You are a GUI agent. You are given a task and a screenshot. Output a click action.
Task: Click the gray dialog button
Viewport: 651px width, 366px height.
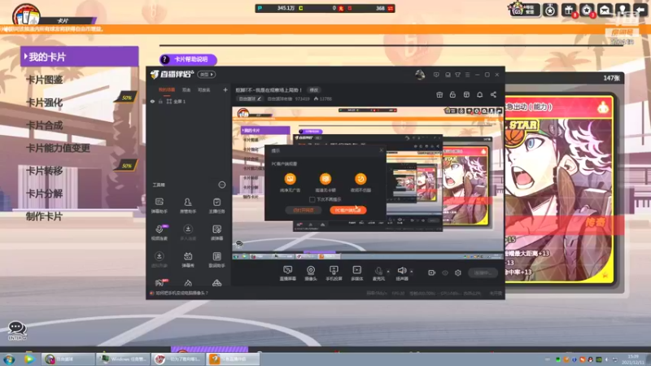pos(303,210)
